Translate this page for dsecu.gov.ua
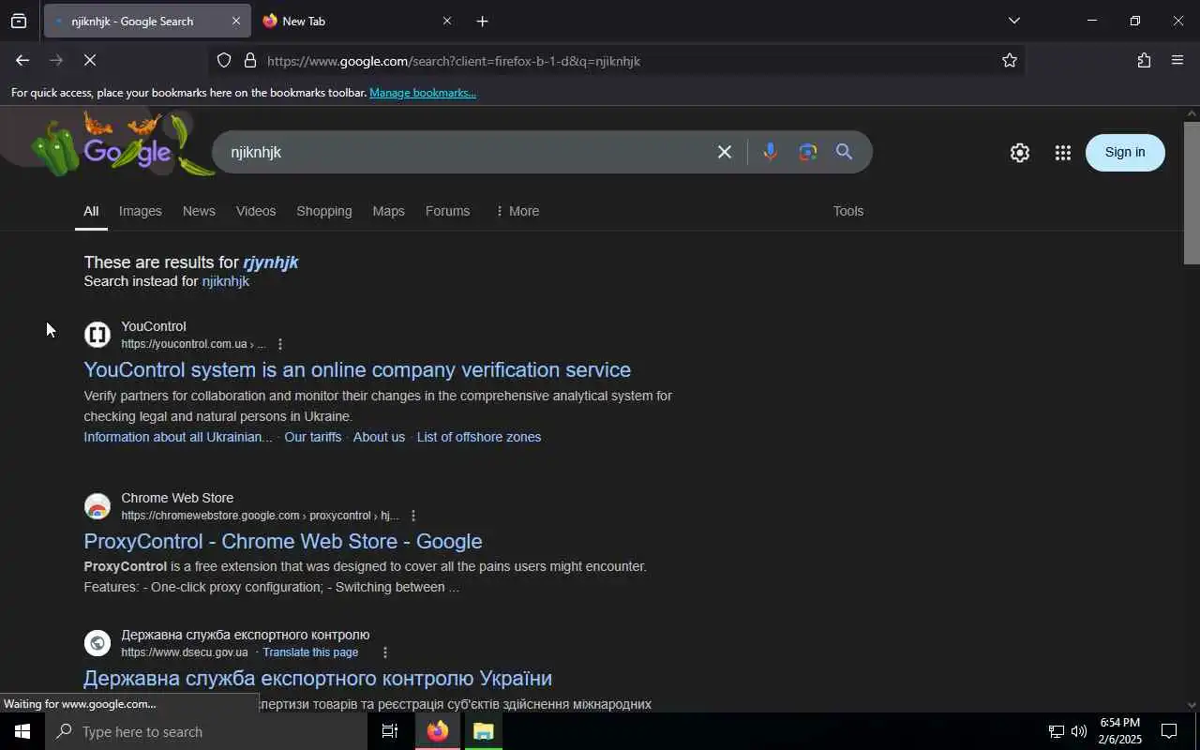The image size is (1200, 750). [310, 652]
